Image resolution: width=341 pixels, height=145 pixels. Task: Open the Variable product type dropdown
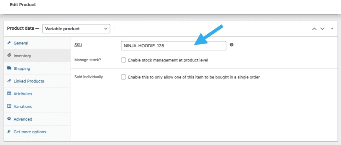coord(76,29)
